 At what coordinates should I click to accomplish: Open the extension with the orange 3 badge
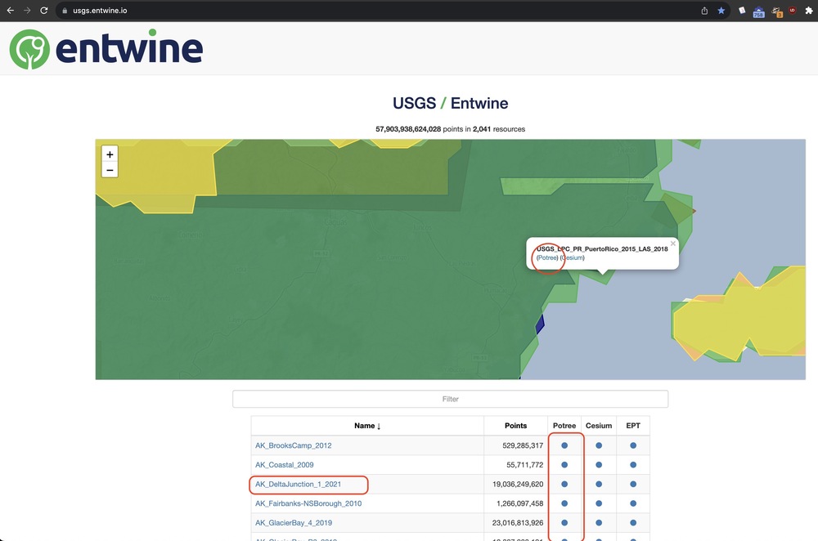(x=777, y=11)
